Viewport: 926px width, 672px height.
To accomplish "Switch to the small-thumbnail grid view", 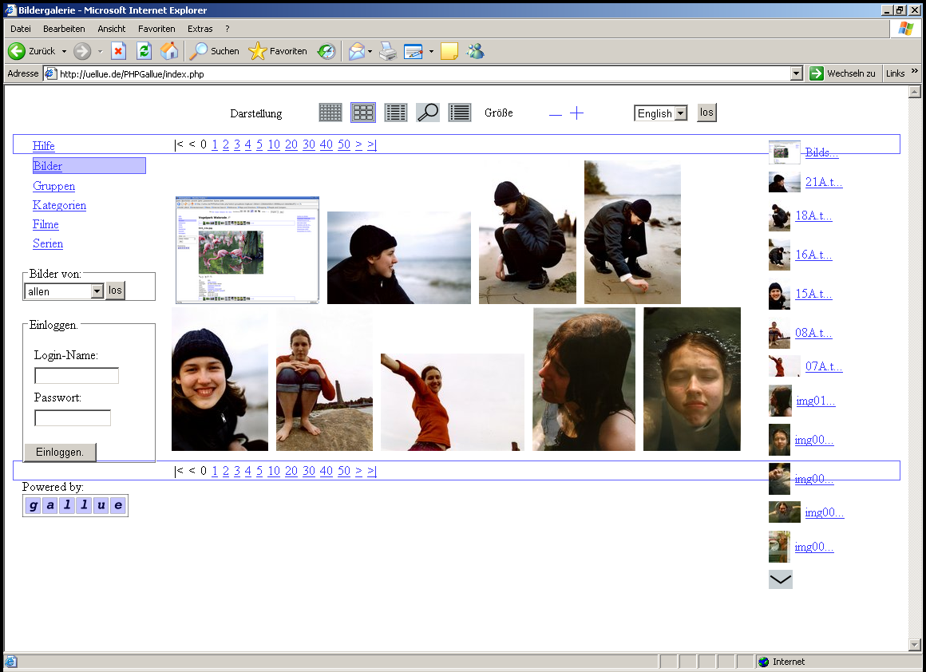I will (x=330, y=113).
